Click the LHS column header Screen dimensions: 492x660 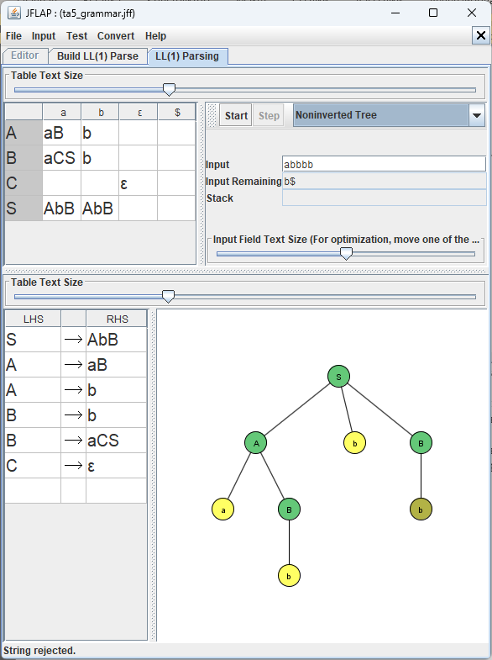coord(34,319)
